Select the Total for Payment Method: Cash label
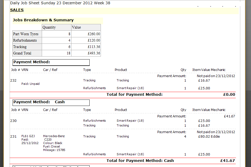The image size is (251, 167). (x=140, y=161)
